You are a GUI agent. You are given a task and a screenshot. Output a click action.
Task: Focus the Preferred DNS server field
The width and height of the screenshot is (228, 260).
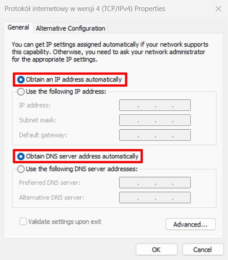155,182
